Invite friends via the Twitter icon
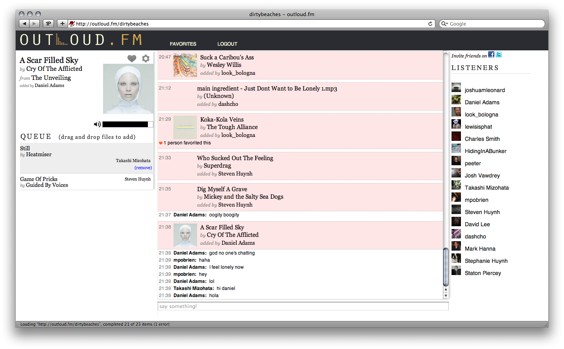The width and height of the screenshot is (564, 349). coord(499,55)
